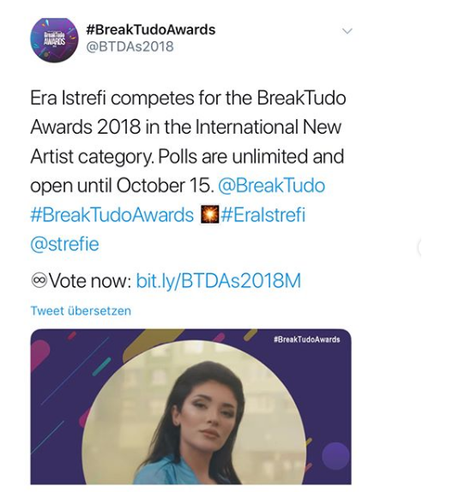Open the BreakTudo Awards profile avatar
Screen dimensions: 465x492
click(x=54, y=40)
